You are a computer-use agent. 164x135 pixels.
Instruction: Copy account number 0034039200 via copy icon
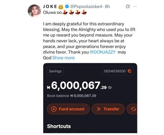[130, 71]
